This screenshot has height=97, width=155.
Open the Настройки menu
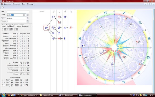[x=16, y=4]
